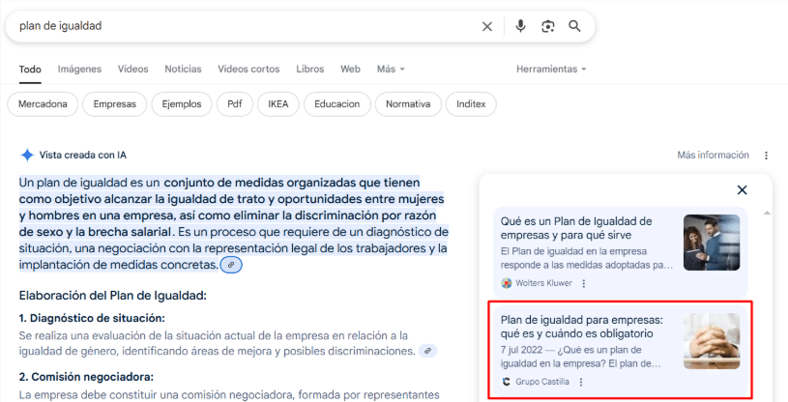Click the '7 jul 2022' snippet text
The height and width of the screenshot is (402, 788).
tap(522, 350)
